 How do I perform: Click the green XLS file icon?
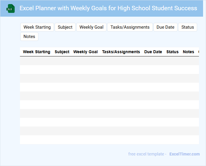coord(11,8)
